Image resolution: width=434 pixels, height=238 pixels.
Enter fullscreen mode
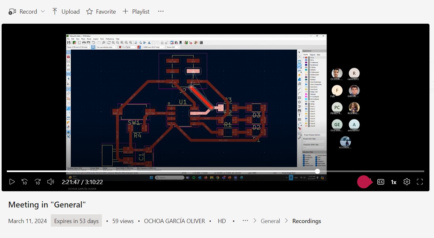(x=420, y=182)
